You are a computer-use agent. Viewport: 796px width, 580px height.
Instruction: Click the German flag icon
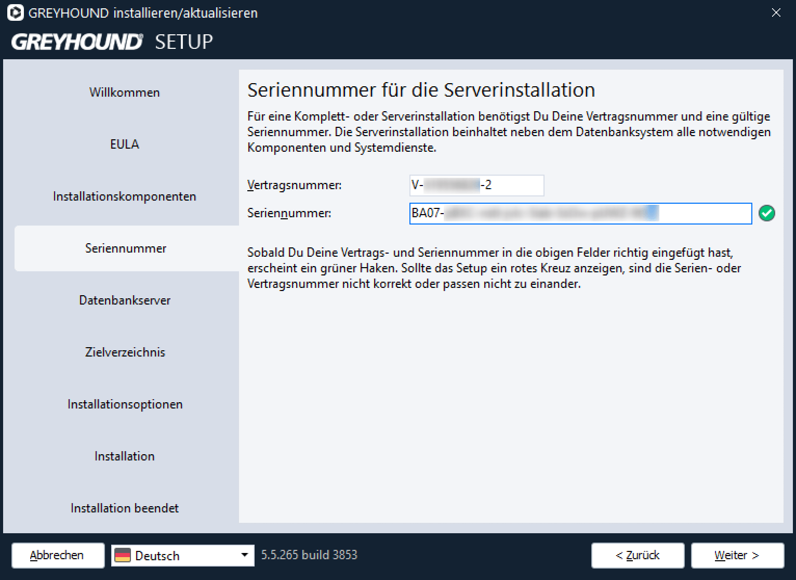(x=123, y=556)
